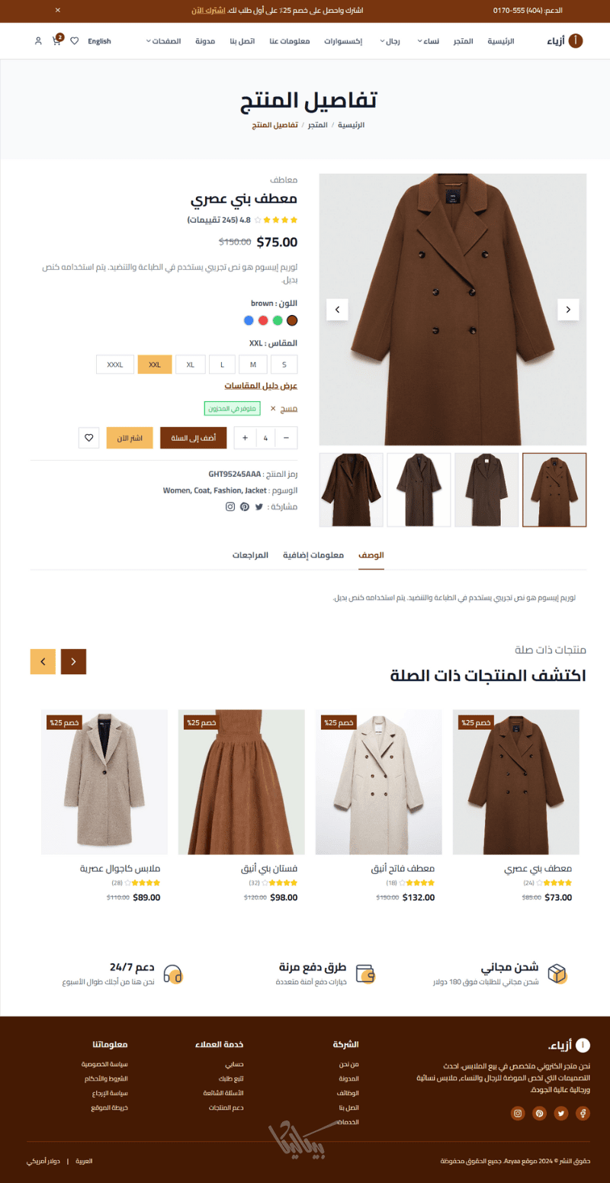The image size is (610, 1183).
Task: Click أضف إلى السلة button
Action: 193,438
